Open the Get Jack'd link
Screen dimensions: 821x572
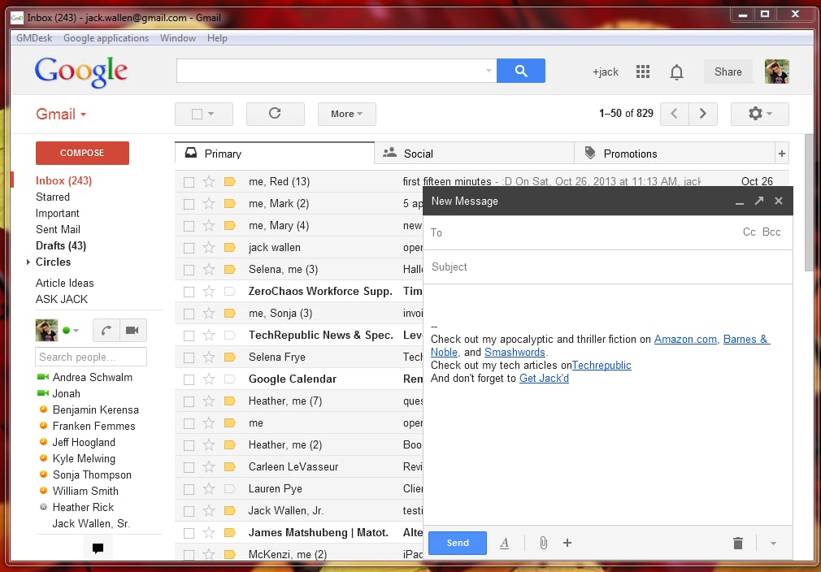point(544,379)
